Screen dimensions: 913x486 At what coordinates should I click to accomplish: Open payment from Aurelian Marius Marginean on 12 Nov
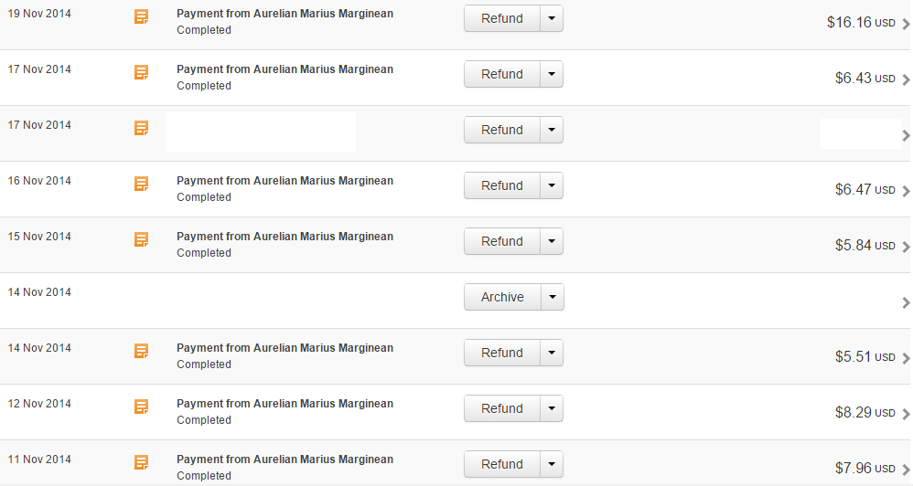285,404
